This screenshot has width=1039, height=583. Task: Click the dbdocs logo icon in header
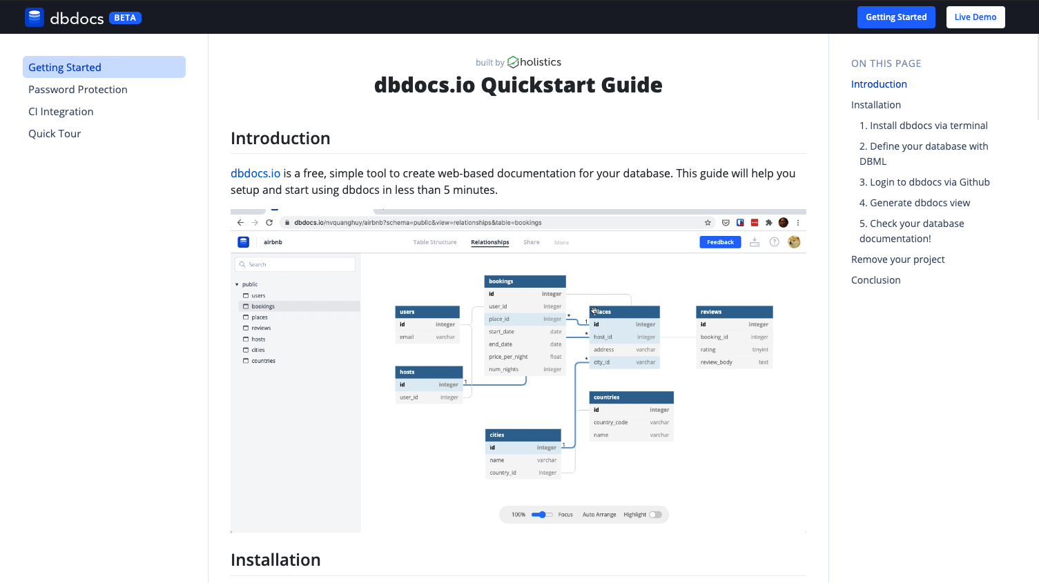(x=35, y=17)
